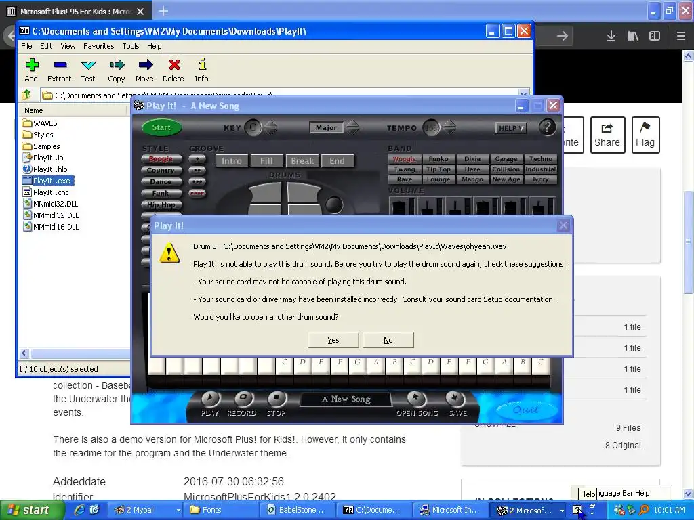Click the Delete icon in 7-Zip toolbar

(174, 65)
